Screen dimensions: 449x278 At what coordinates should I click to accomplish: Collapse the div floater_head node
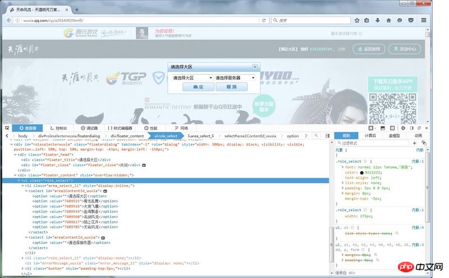[x=15, y=155]
